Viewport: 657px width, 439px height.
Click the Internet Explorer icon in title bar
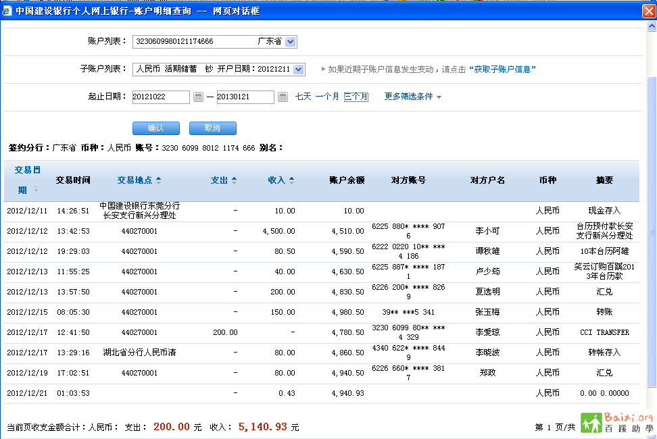coord(6,11)
